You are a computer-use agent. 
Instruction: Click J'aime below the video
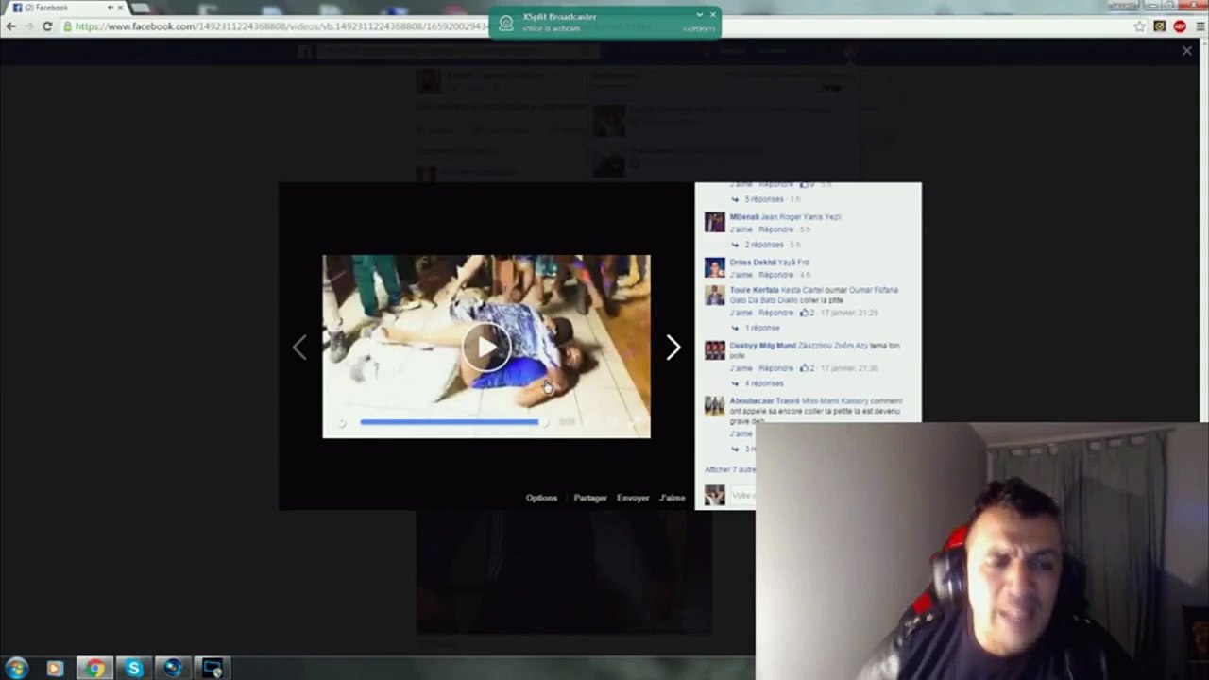(x=673, y=498)
